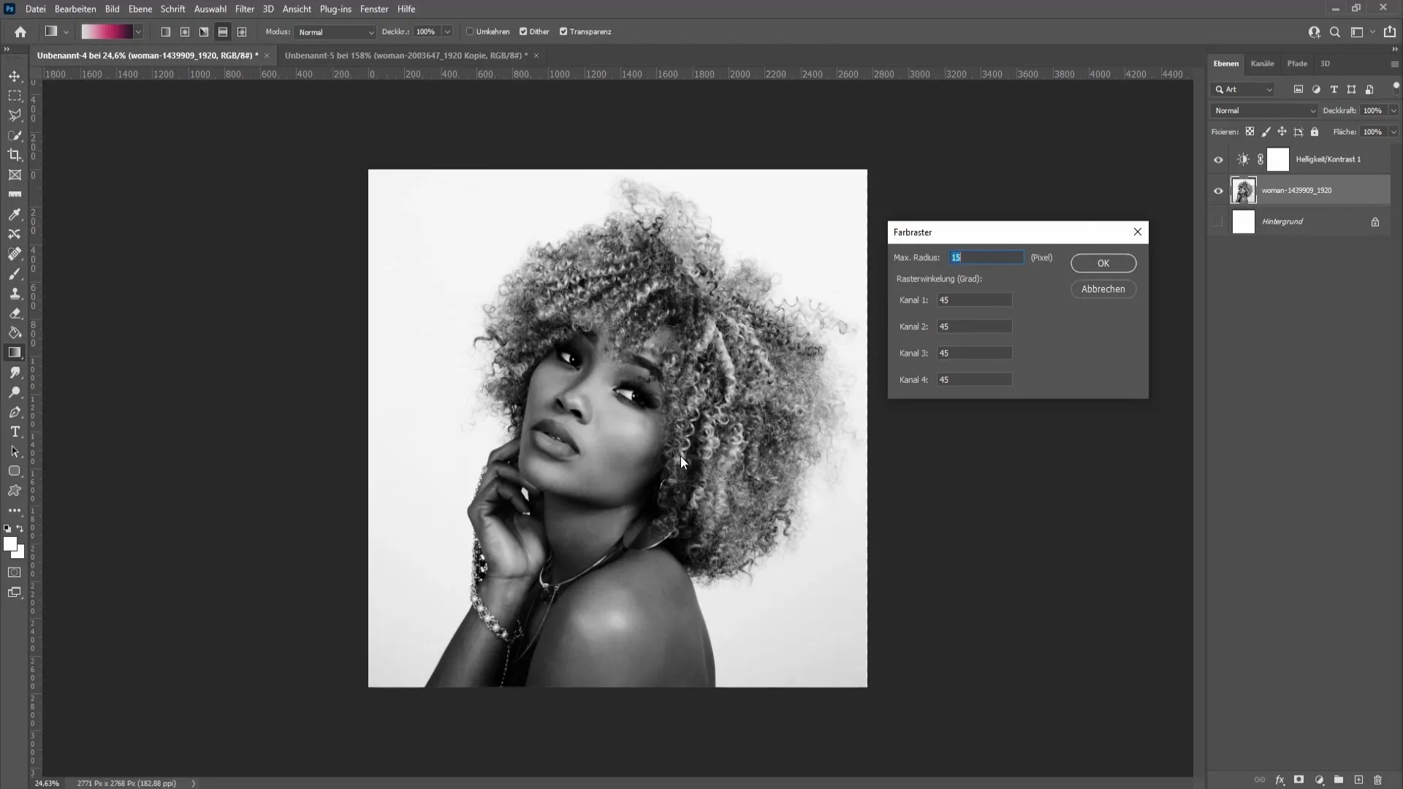Open the Filter menu
This screenshot has width=1403, height=789.
coord(244,9)
